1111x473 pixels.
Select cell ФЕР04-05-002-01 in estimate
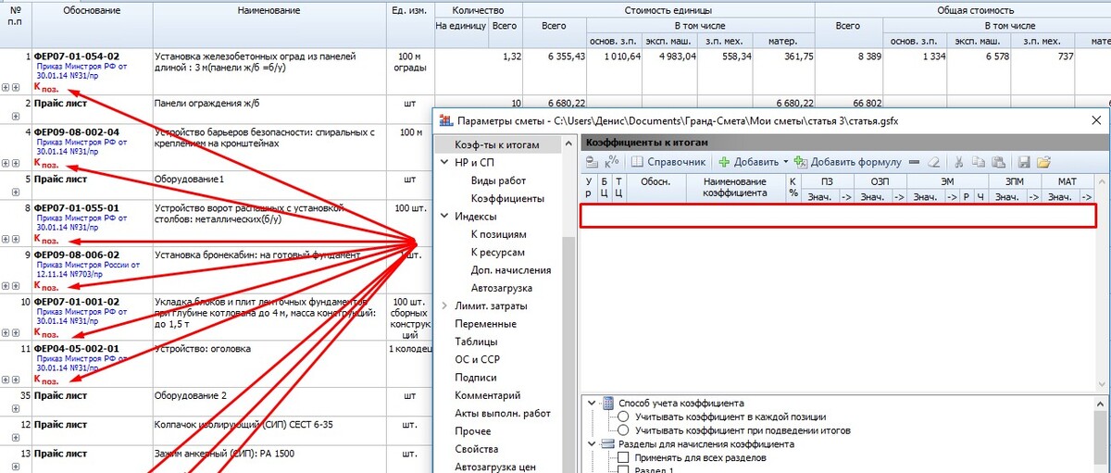pos(76,349)
